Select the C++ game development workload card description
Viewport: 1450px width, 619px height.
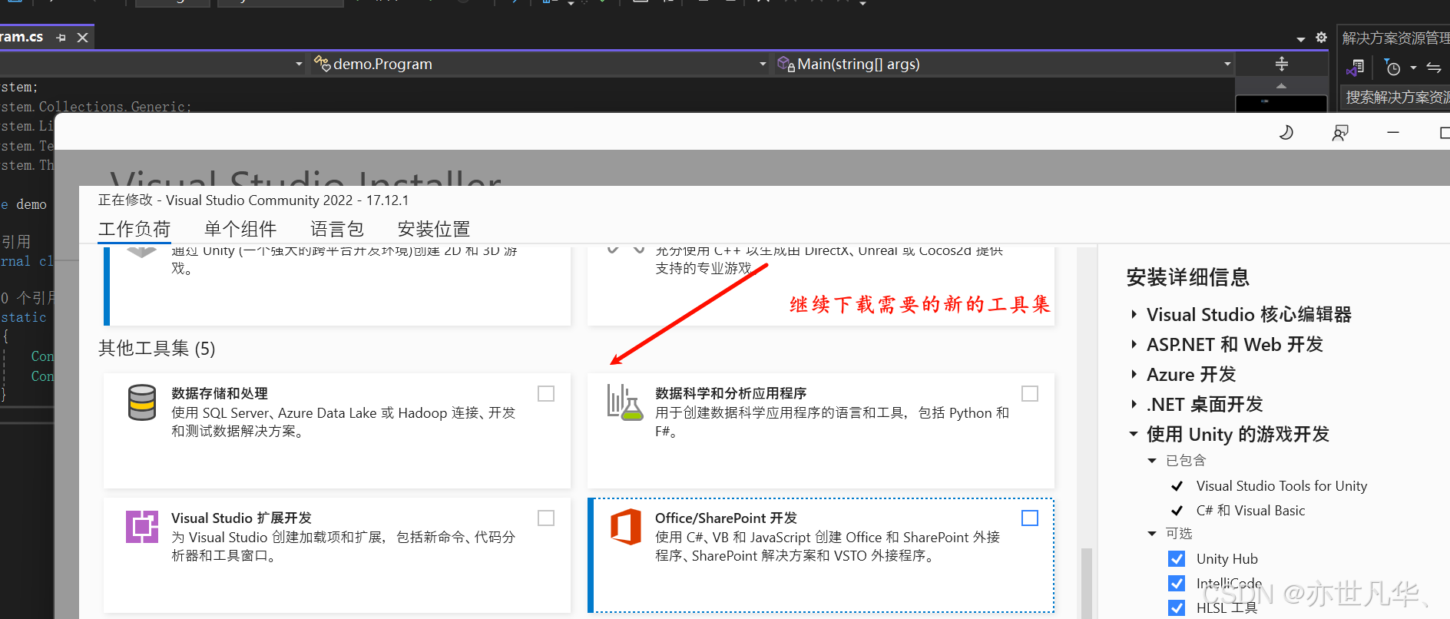(829, 260)
